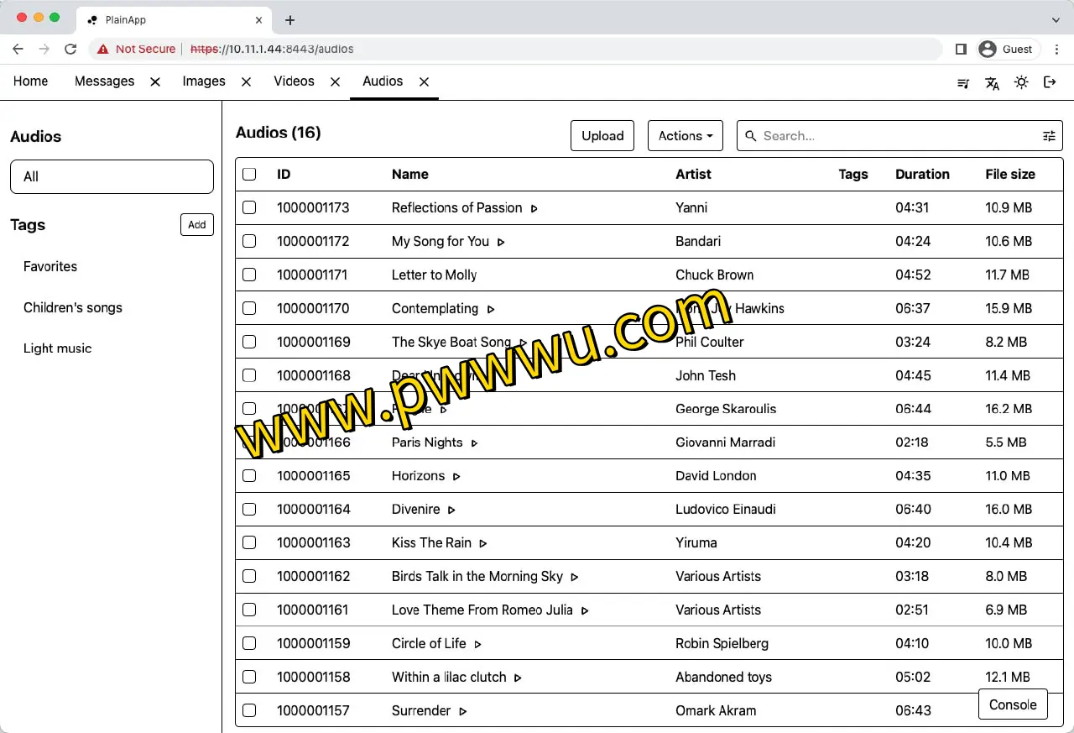Go to the Home tab
1074x733 pixels.
(31, 81)
